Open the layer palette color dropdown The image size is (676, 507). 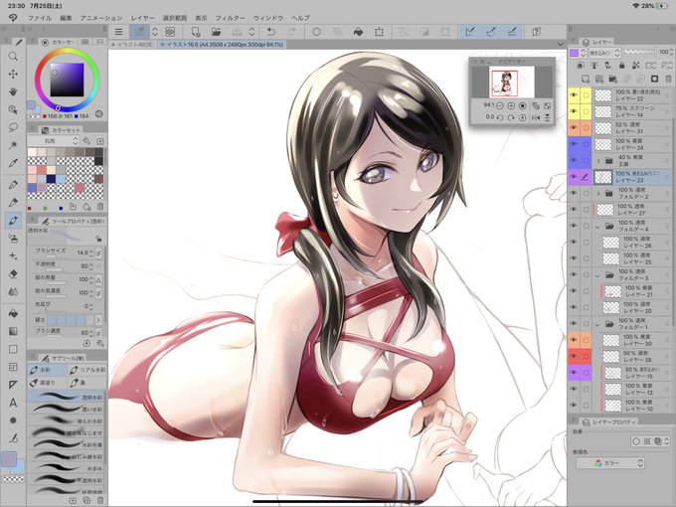[x=578, y=53]
